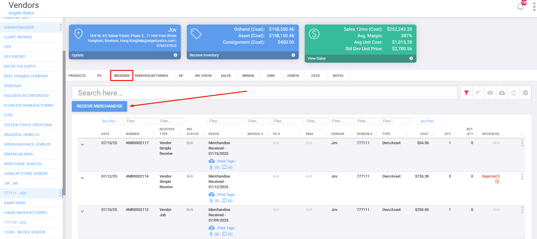Click the dollar sign icon on sales card
The height and width of the screenshot is (239, 537).
[314, 34]
